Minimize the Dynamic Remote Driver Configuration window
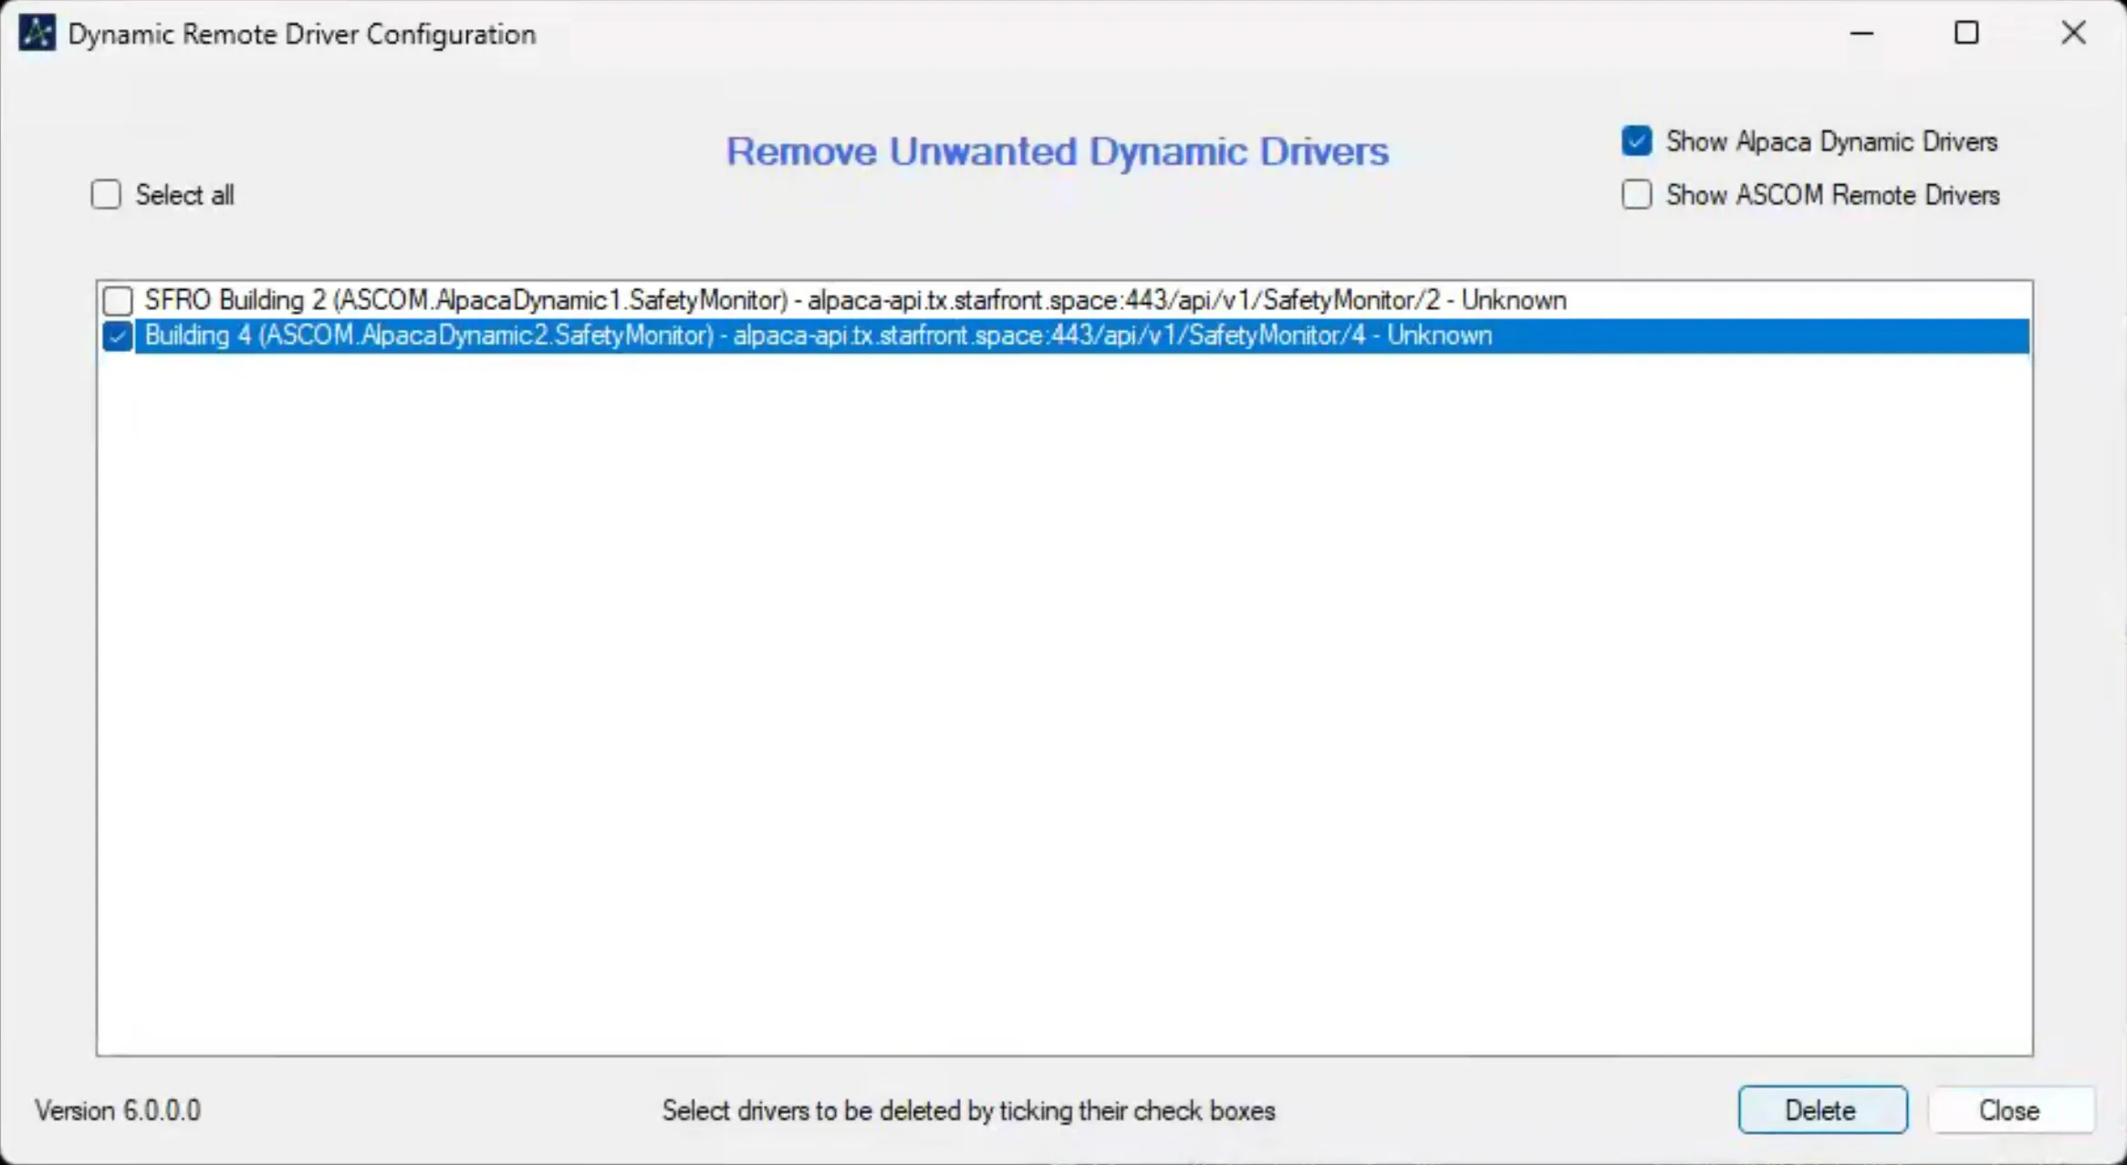The width and height of the screenshot is (2127, 1165). pyautogui.click(x=1861, y=34)
